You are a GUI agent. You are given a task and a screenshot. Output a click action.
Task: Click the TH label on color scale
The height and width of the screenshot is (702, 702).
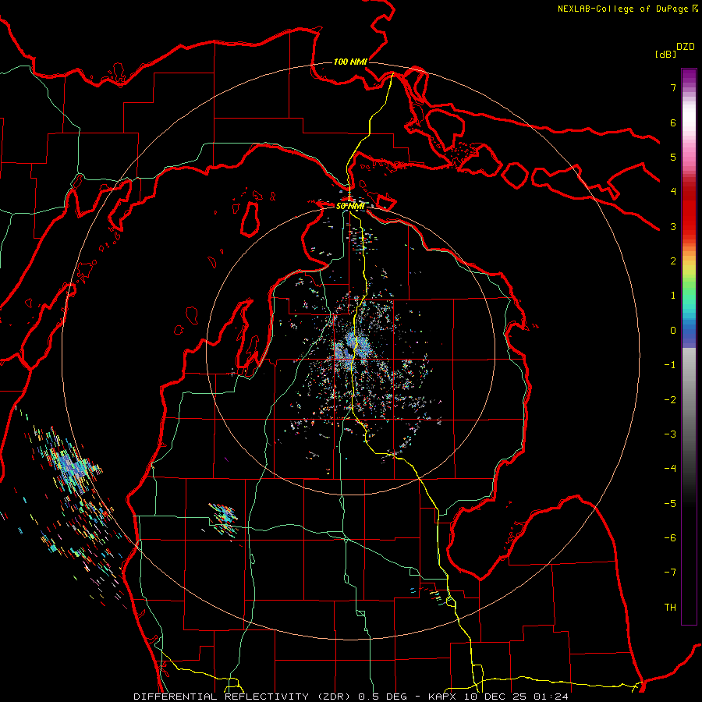(x=670, y=608)
